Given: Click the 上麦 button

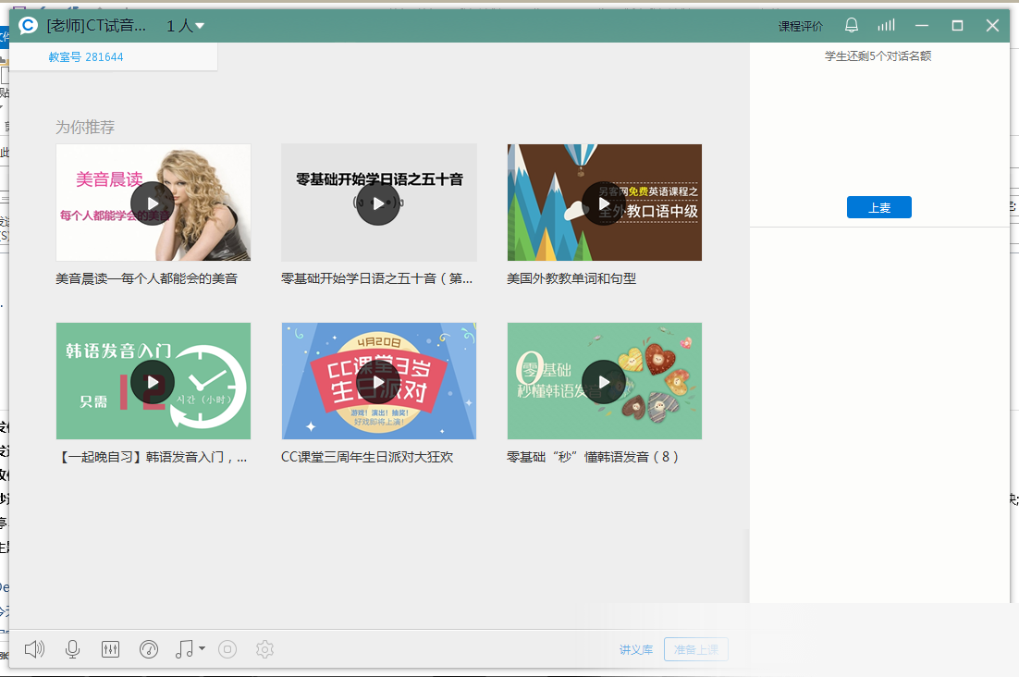Looking at the screenshot, I should pyautogui.click(x=878, y=207).
